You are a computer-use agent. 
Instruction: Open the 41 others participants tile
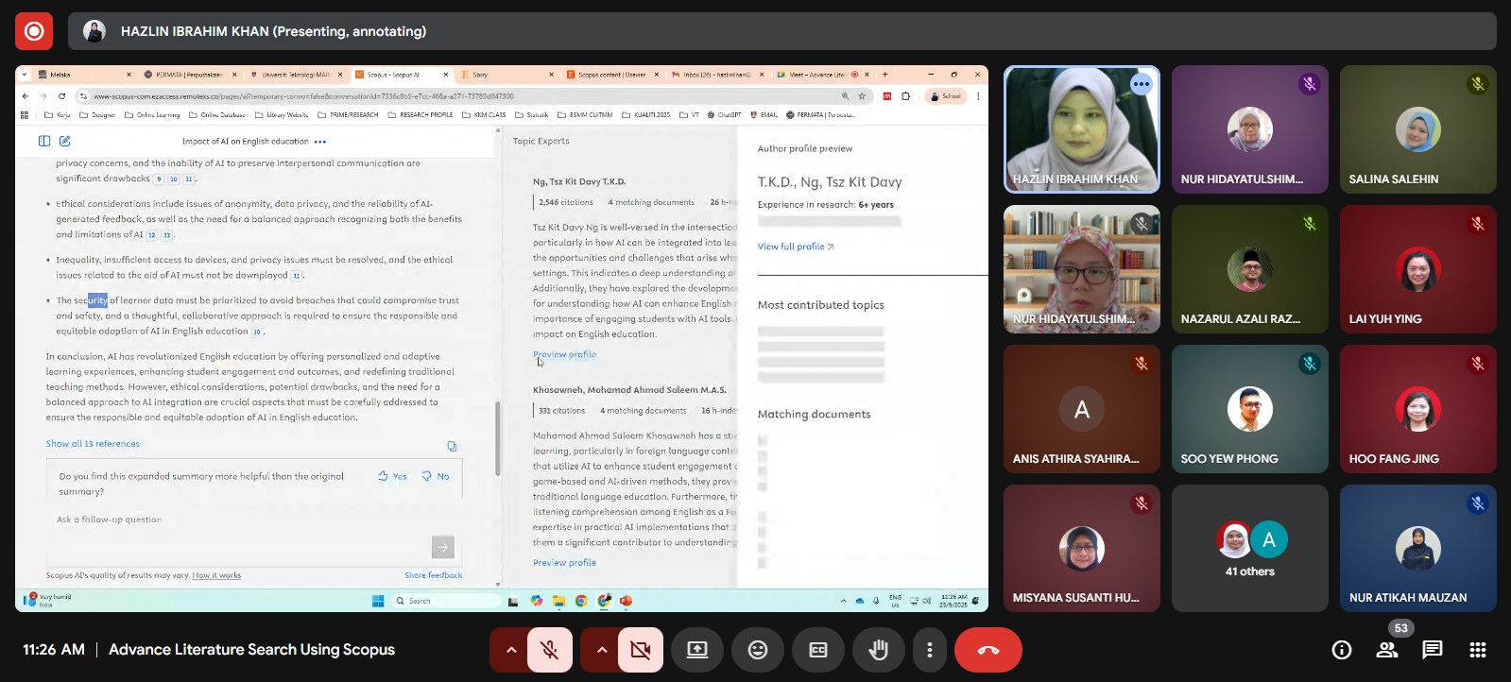[x=1249, y=548]
